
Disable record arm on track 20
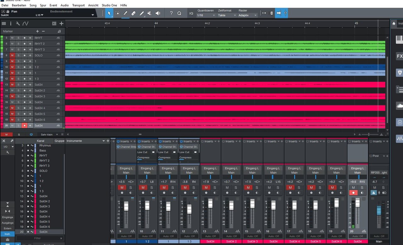pos(25,125)
